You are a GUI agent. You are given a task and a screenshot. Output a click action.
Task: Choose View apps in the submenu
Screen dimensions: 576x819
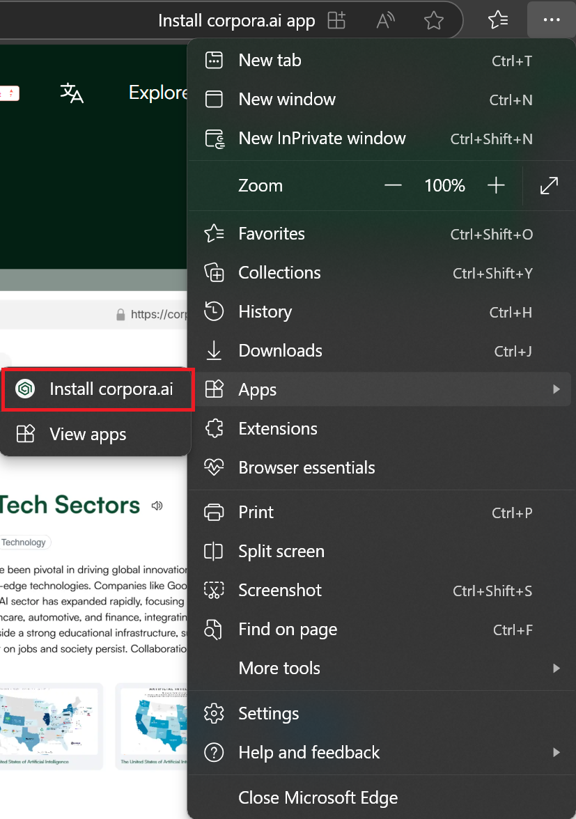coord(88,434)
